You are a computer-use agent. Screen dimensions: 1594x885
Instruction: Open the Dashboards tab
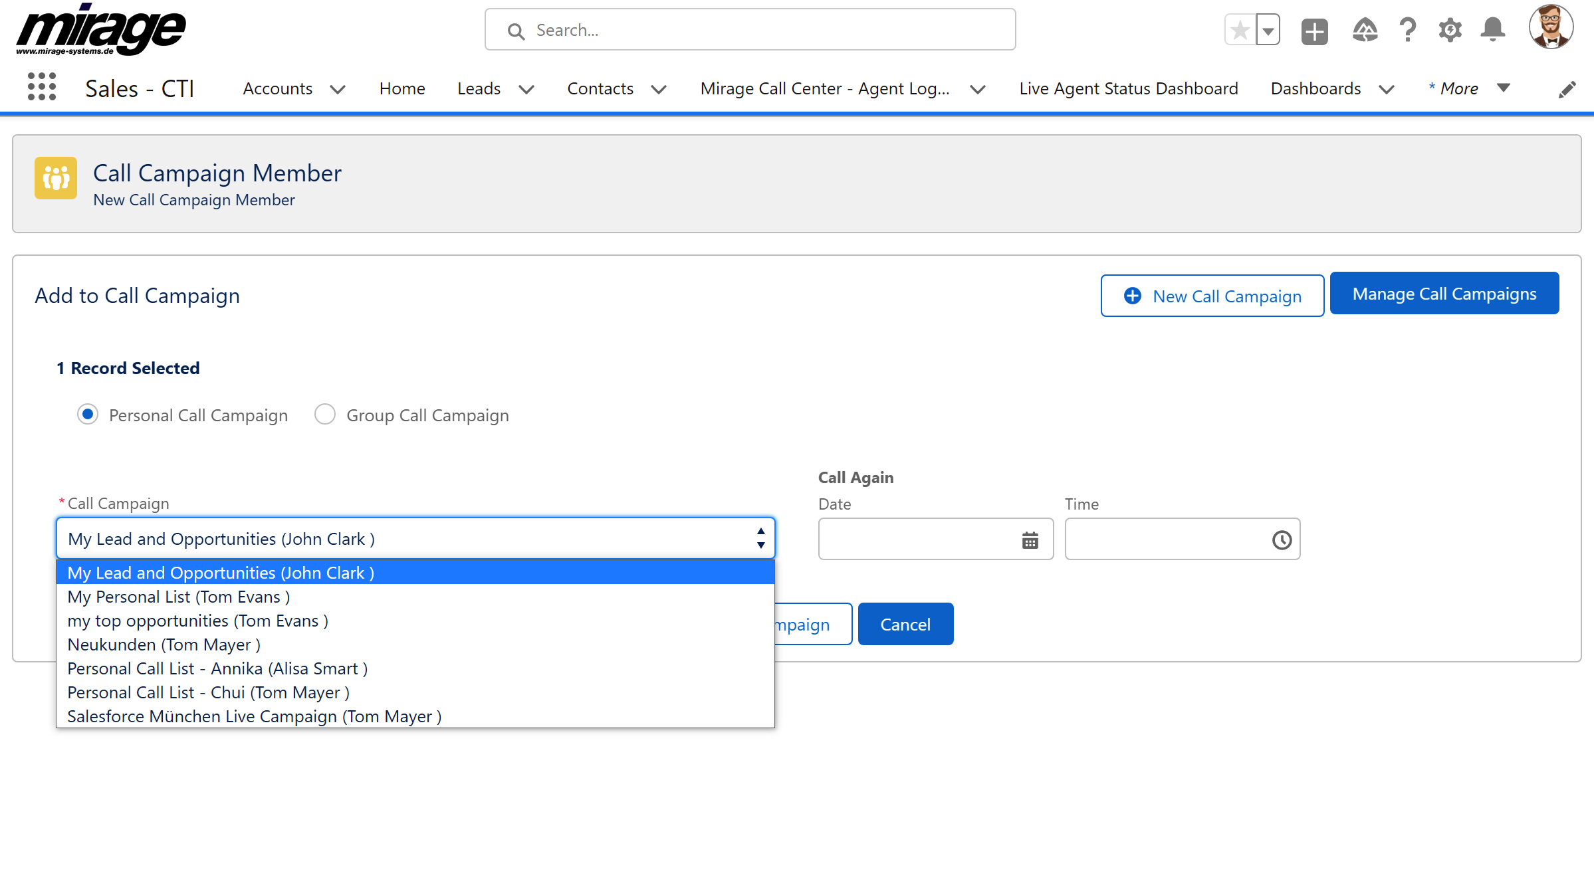[1315, 88]
